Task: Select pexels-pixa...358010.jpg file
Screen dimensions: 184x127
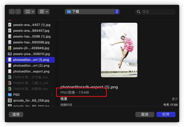Action: point(30,54)
